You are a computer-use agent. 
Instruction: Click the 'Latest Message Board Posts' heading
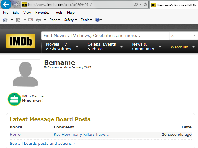pos(50,119)
